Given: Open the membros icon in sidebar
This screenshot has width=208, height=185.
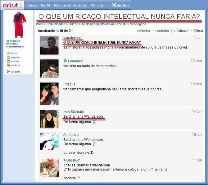Looking at the screenshot, I should [x=8, y=65].
